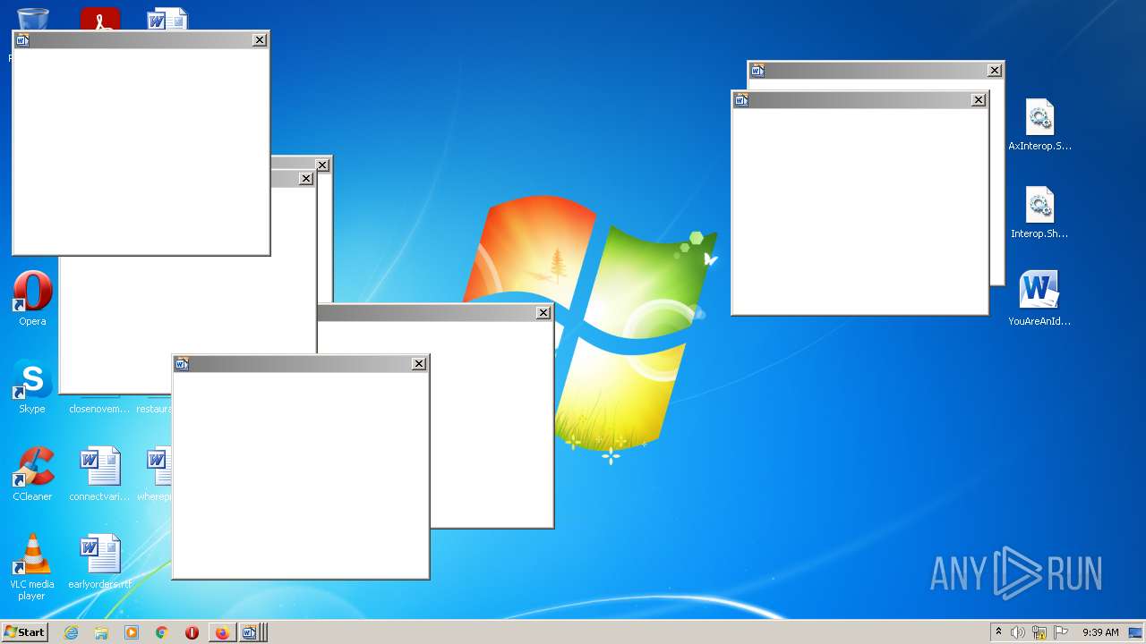Screen dimensions: 1146x644
Task: Click the 9:39 AM clock
Action: click(1100, 632)
